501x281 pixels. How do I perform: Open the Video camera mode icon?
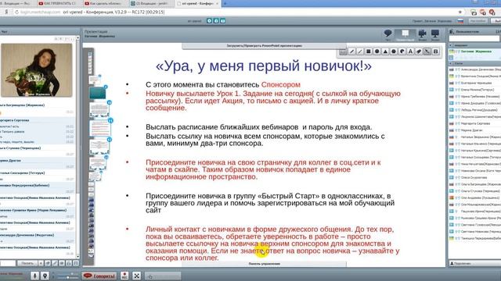point(422,34)
